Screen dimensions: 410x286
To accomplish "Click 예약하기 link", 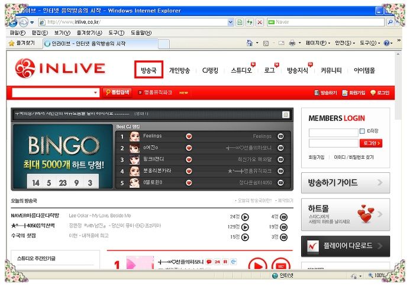I will (x=285, y=201).
